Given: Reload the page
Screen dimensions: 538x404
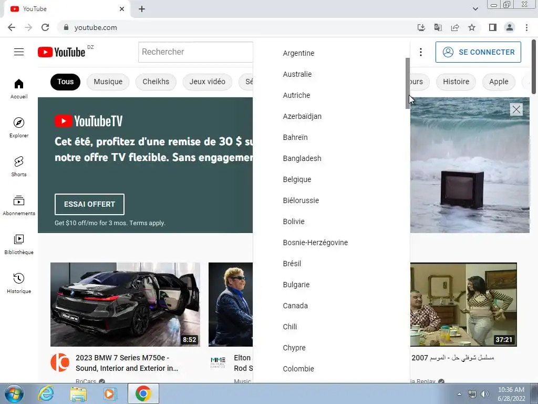Looking at the screenshot, I should point(45,27).
